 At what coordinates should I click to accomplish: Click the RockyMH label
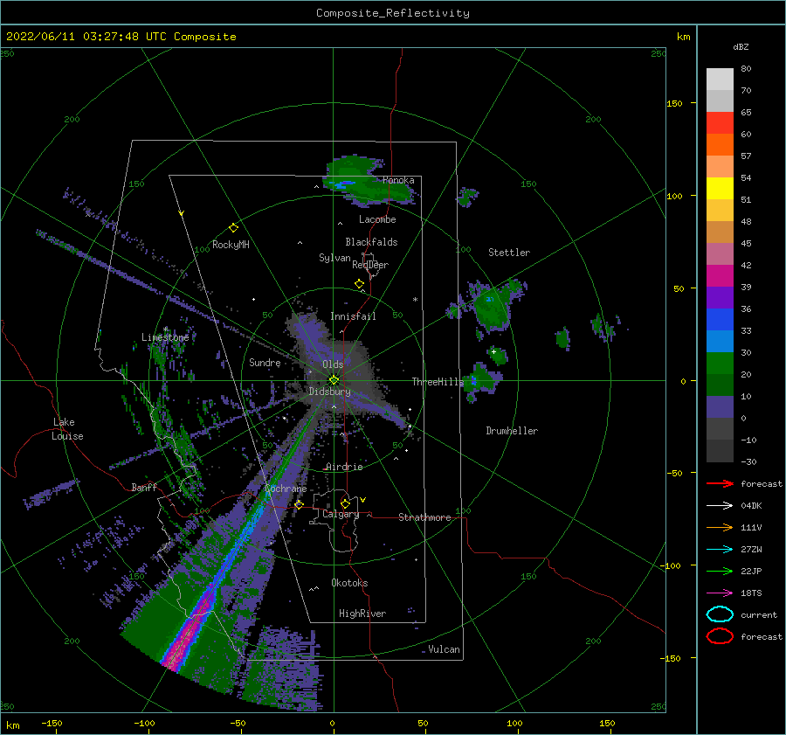point(231,245)
